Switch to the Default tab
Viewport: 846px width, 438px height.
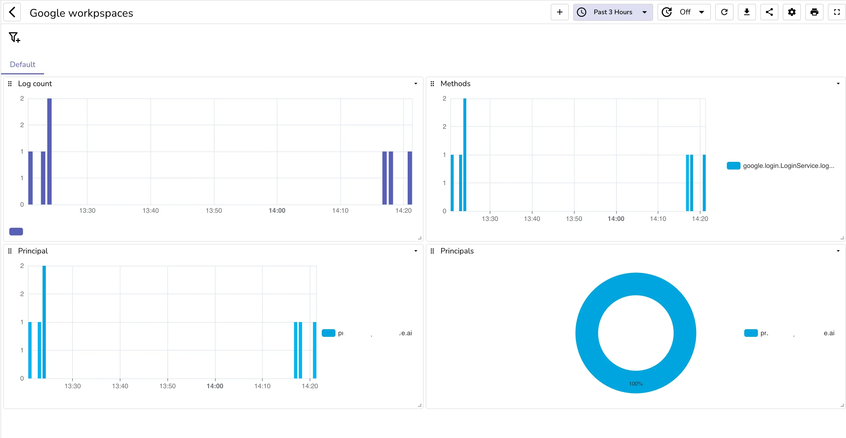tap(22, 64)
